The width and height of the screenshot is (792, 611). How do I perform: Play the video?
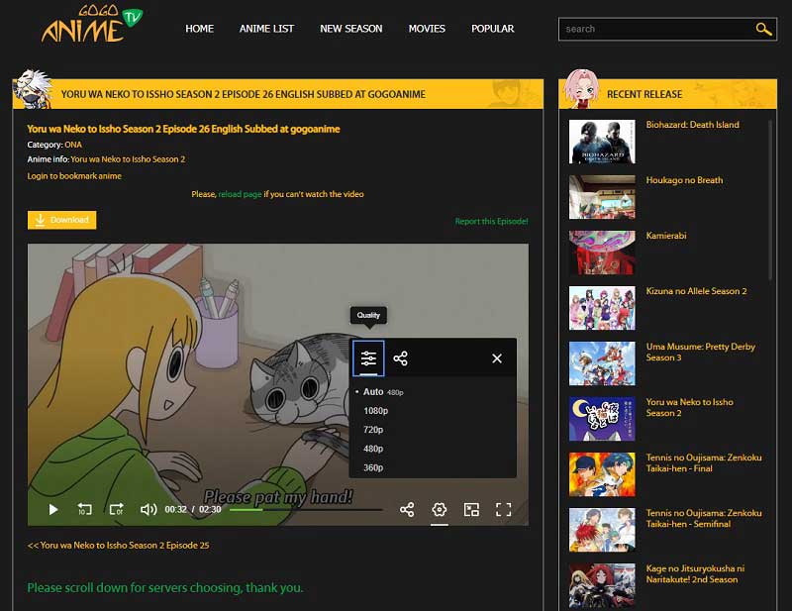pyautogui.click(x=53, y=509)
